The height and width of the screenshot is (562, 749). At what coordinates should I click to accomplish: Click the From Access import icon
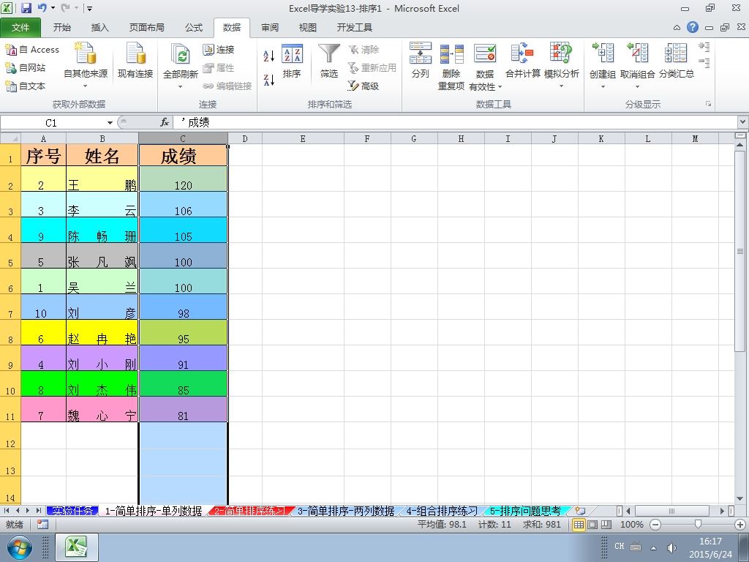pos(10,50)
